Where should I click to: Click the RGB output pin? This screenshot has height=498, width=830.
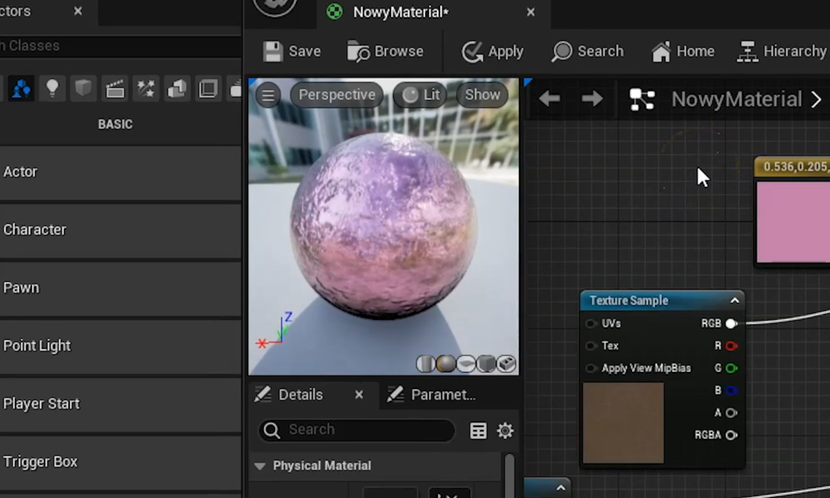point(731,324)
